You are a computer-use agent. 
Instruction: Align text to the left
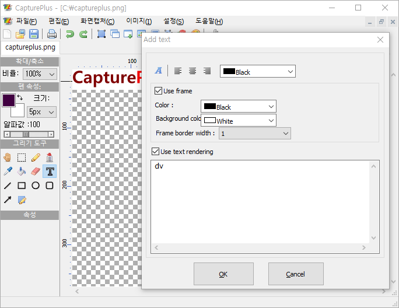click(178, 71)
